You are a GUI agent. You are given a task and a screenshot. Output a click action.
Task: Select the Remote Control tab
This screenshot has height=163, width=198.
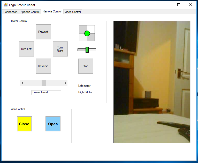[x=52, y=11]
